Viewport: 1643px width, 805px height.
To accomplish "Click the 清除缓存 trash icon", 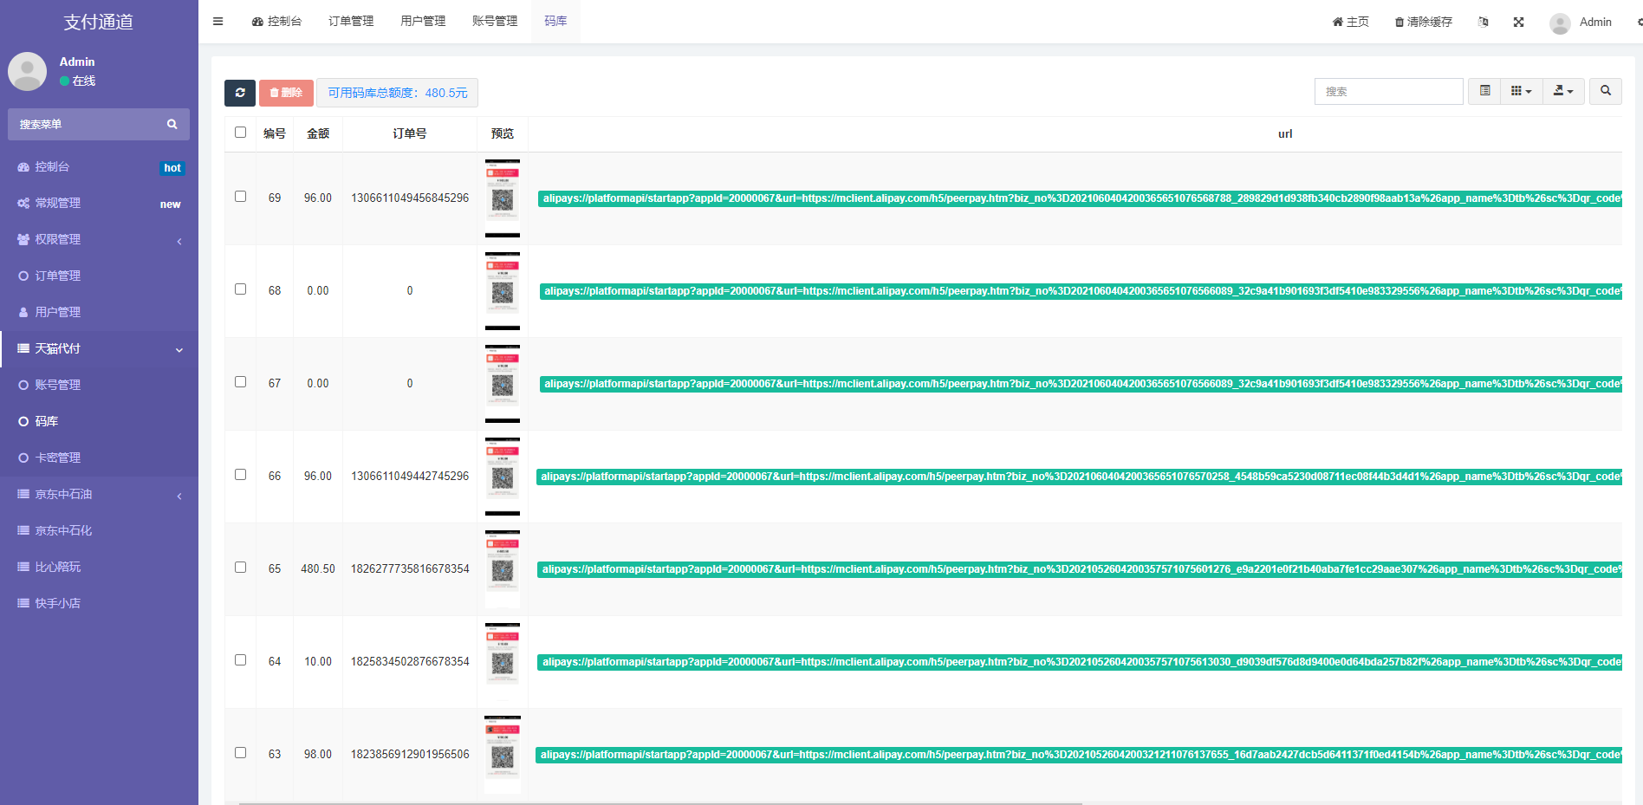I will coord(1399,23).
